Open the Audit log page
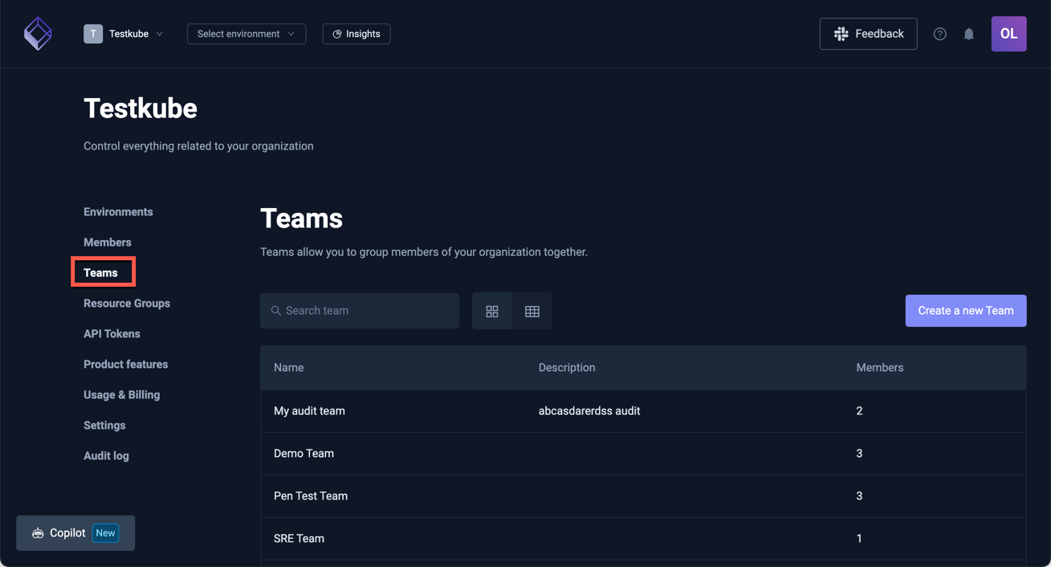The width and height of the screenshot is (1051, 567). [106, 455]
